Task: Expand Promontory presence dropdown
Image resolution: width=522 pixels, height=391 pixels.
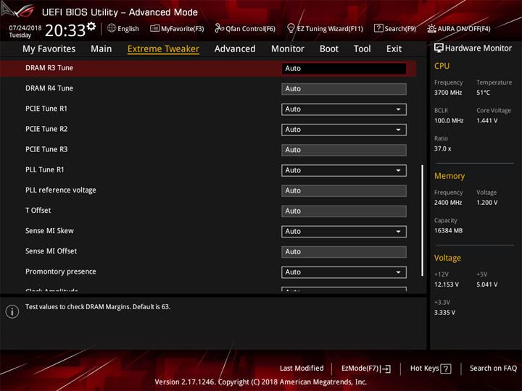Action: (344, 272)
